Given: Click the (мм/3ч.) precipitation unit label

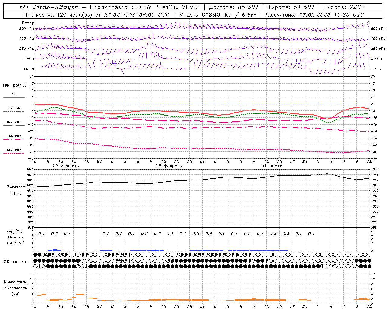Looking at the screenshot, I should pos(15,231).
